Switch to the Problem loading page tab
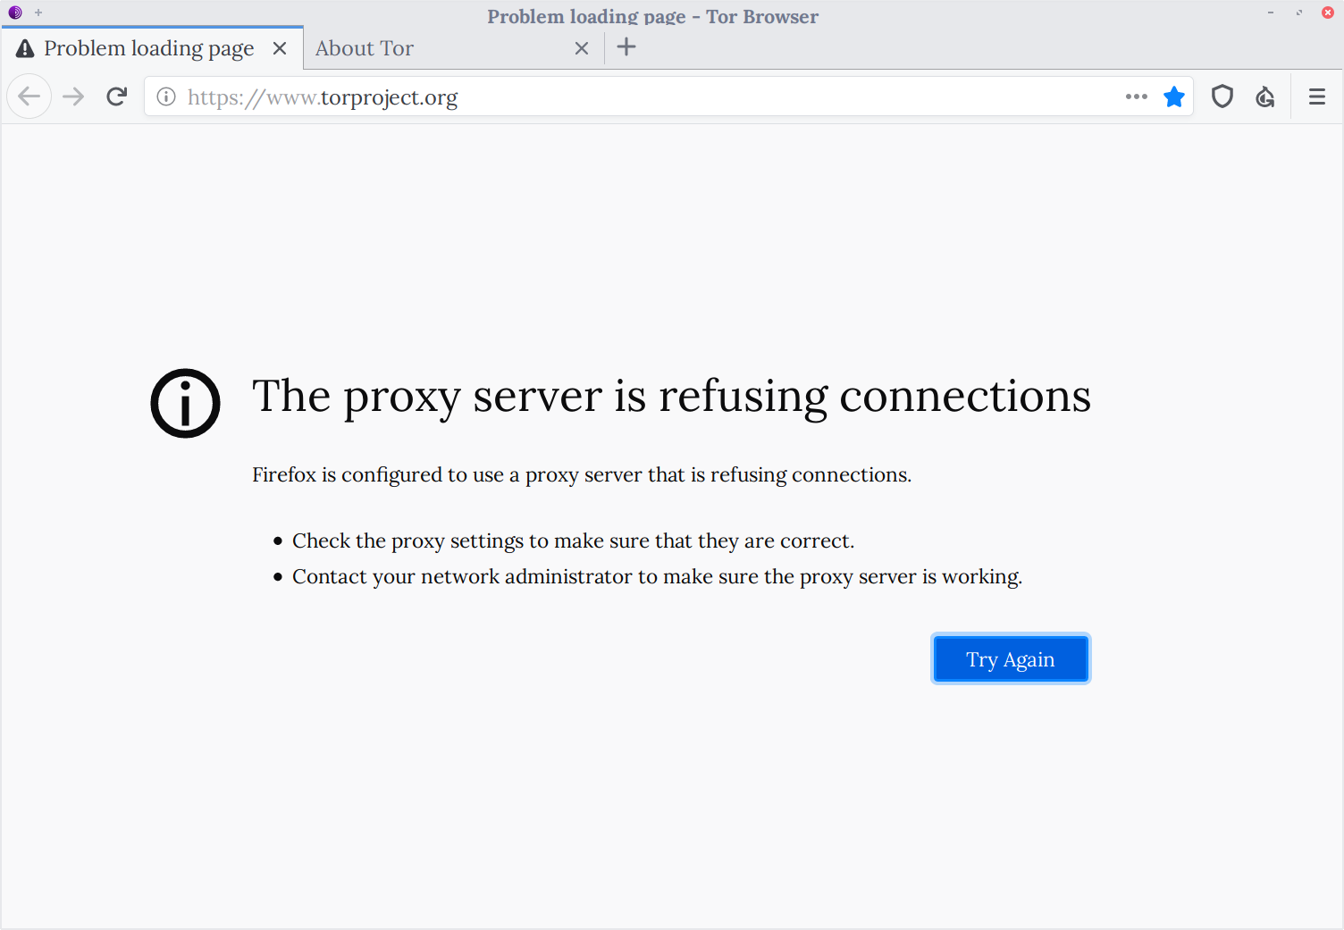The image size is (1344, 930). click(x=152, y=48)
